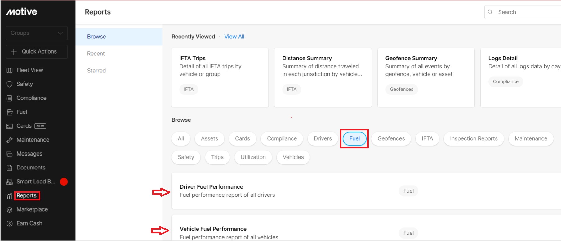Open Maintenance from the sidebar
The height and width of the screenshot is (241, 561).
coord(33,140)
